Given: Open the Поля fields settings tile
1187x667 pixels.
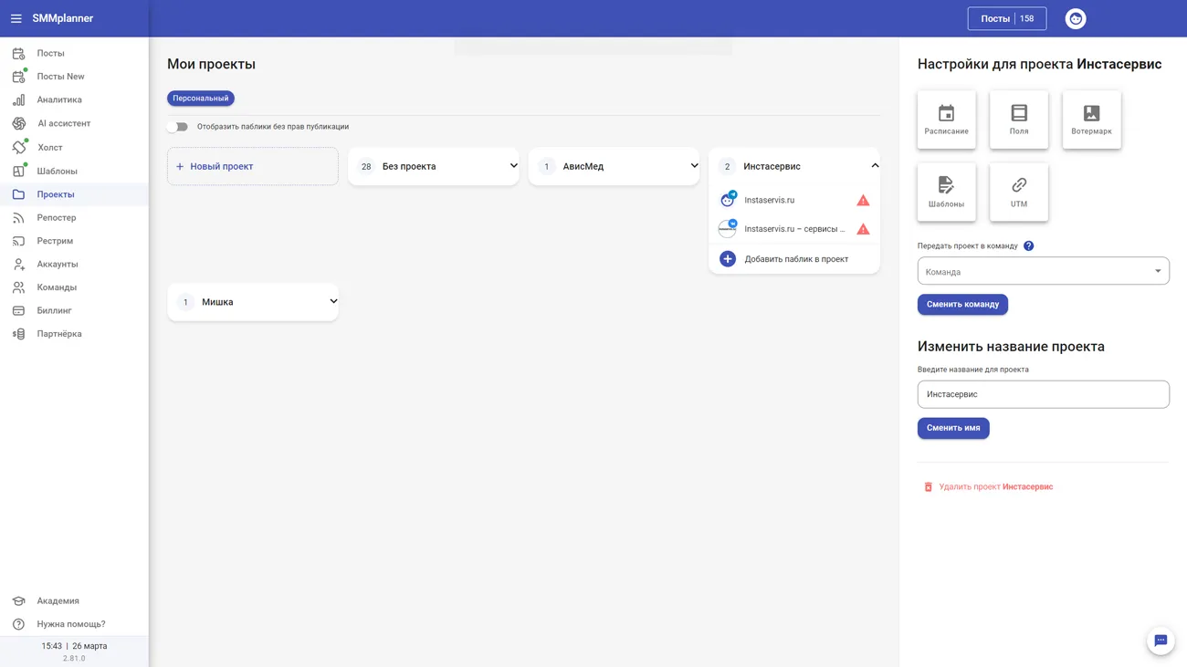Looking at the screenshot, I should pyautogui.click(x=1018, y=120).
